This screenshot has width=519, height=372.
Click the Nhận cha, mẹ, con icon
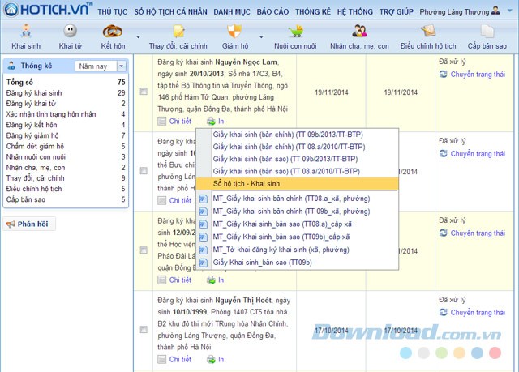tap(358, 33)
